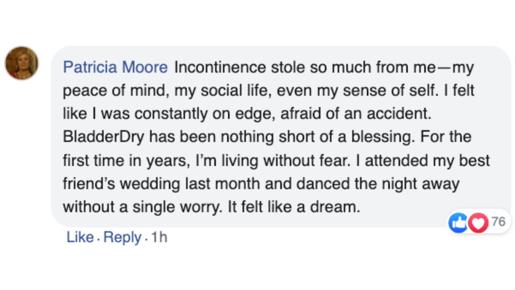Click the phrase 'single worry' in the comment
This screenshot has width=515, height=290.
176,207
